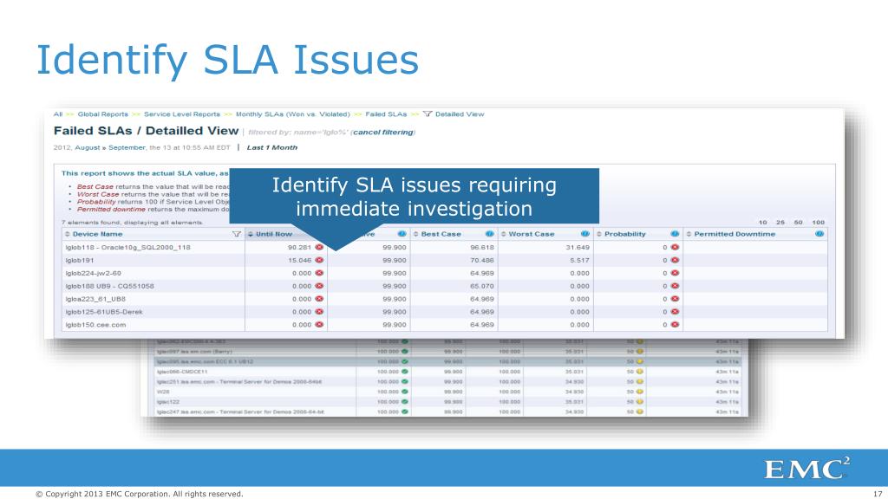Select the August date link
The height and width of the screenshot is (499, 888).
click(x=88, y=147)
